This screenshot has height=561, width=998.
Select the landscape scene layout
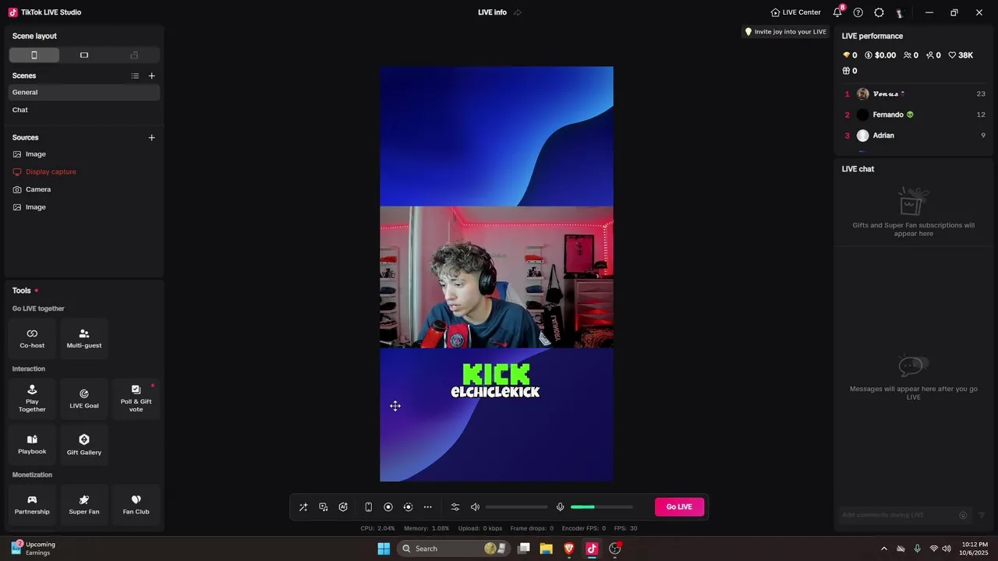(84, 55)
